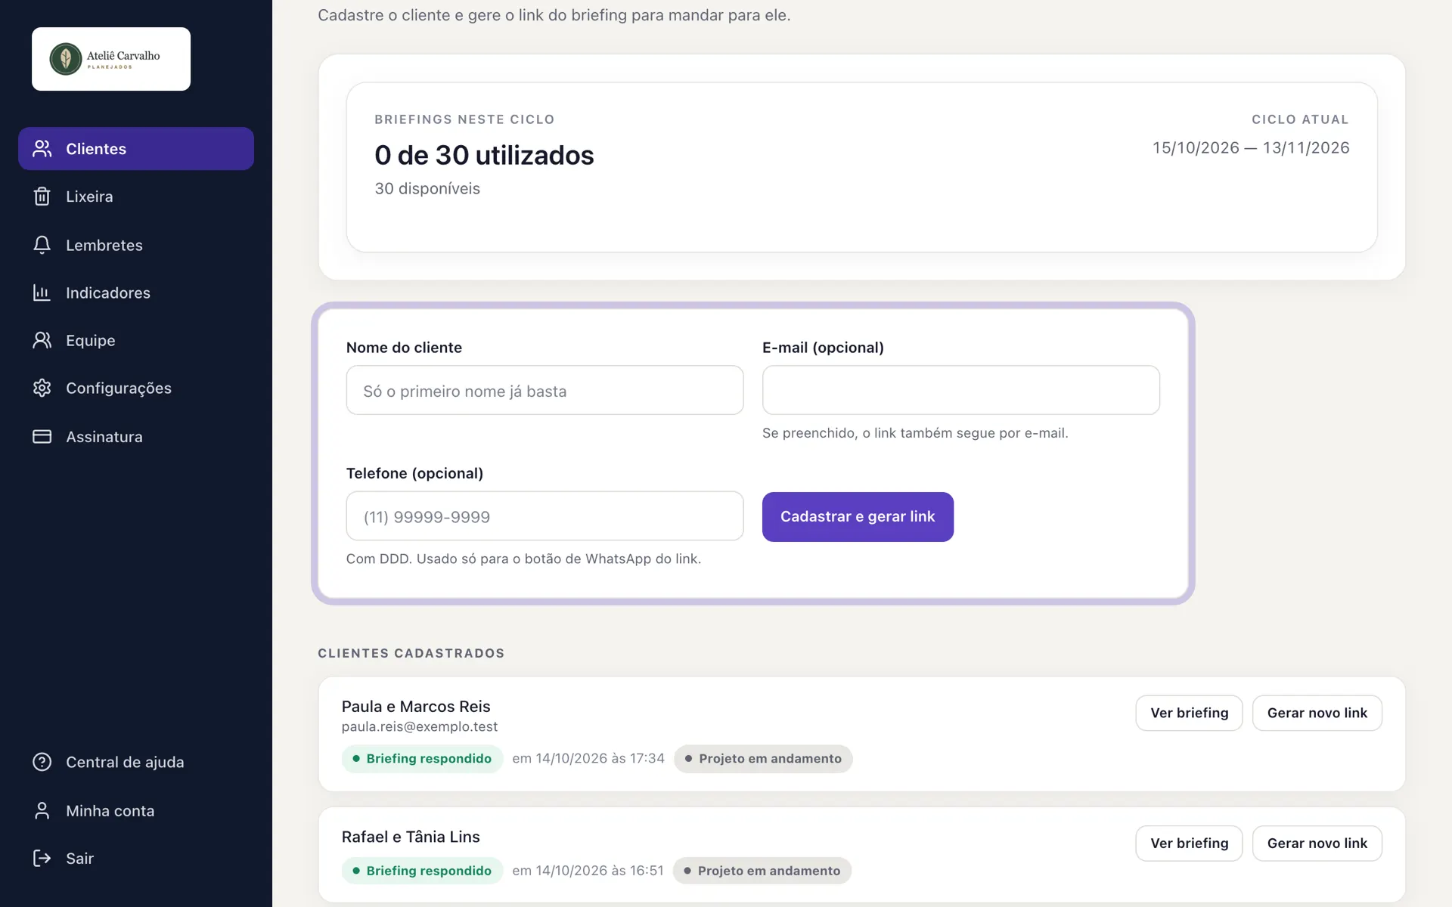Image resolution: width=1452 pixels, height=907 pixels.
Task: Click the name Rafael e Tânia Lins
Action: coord(411,837)
